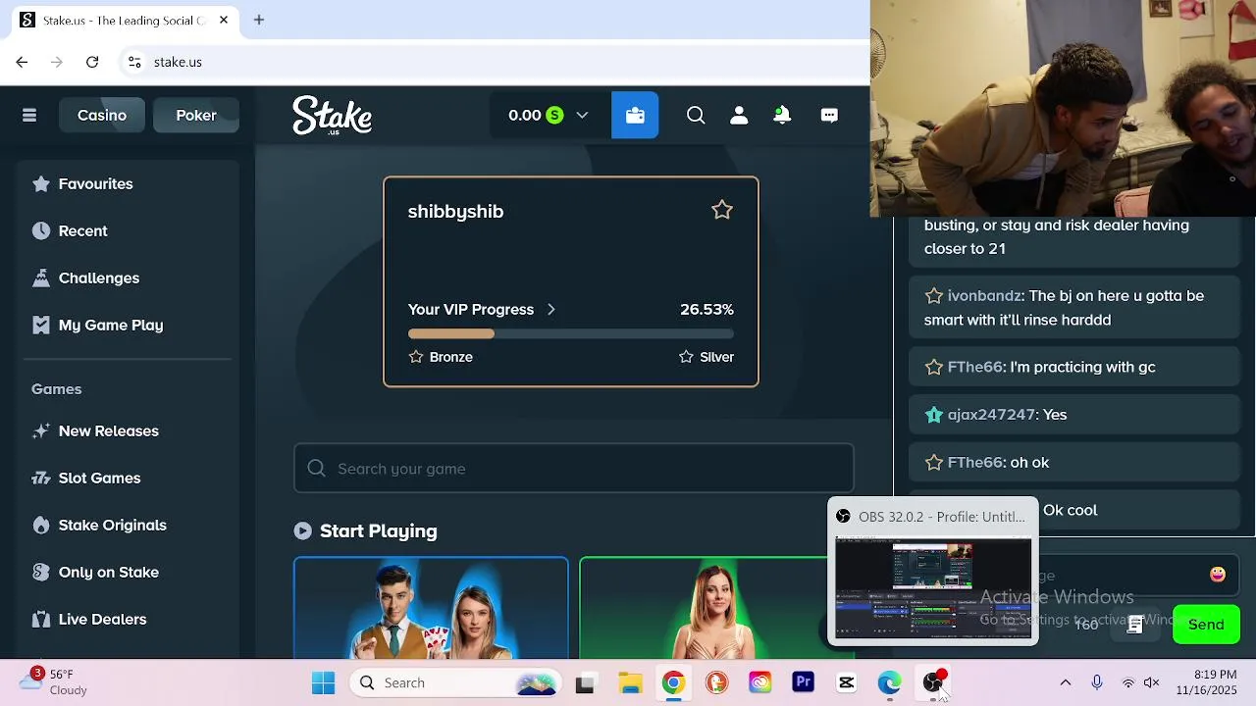Click the Silver rank label

pos(717,357)
